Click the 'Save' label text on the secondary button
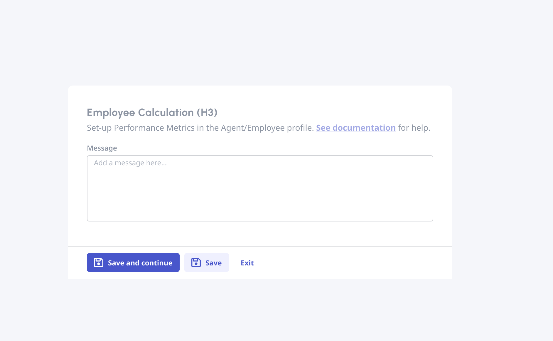 213,263
